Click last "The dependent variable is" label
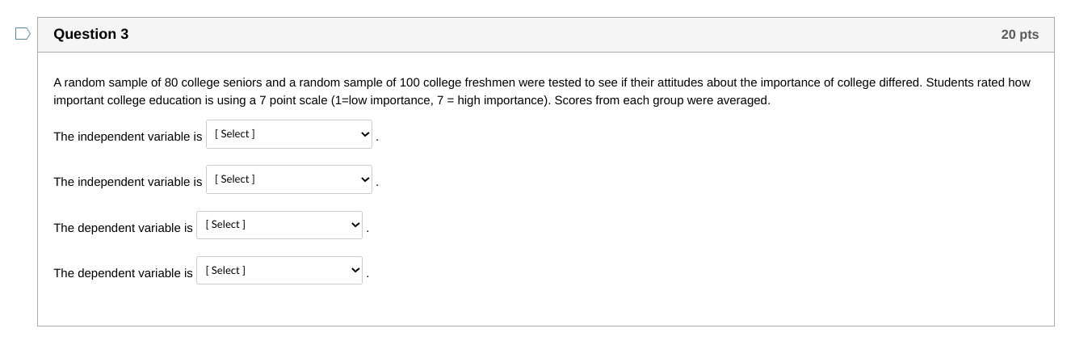 click(123, 273)
